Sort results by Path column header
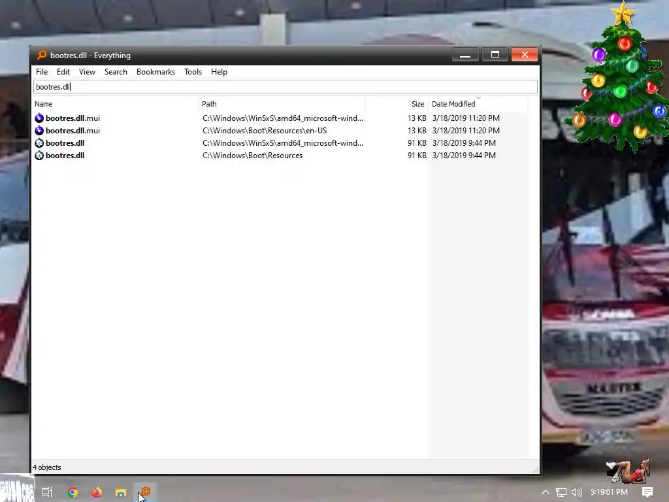The height and width of the screenshot is (502, 669). tap(282, 104)
